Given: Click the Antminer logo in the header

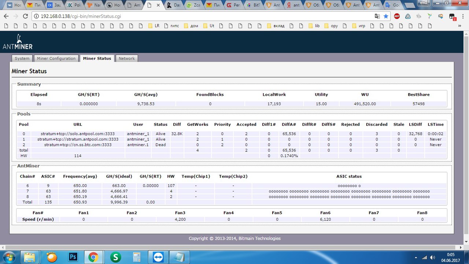Looking at the screenshot, I should pos(18,42).
